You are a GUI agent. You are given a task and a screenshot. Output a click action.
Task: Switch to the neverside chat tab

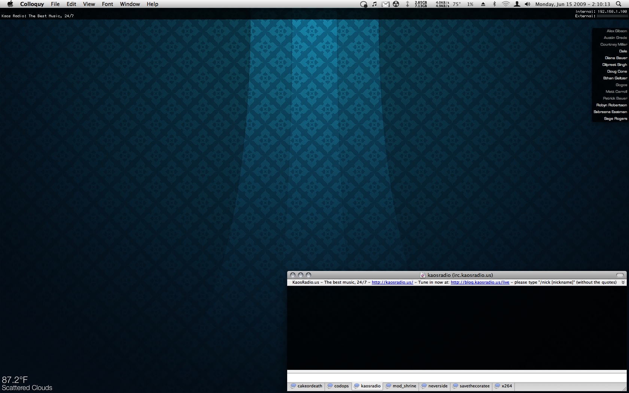tap(434, 386)
